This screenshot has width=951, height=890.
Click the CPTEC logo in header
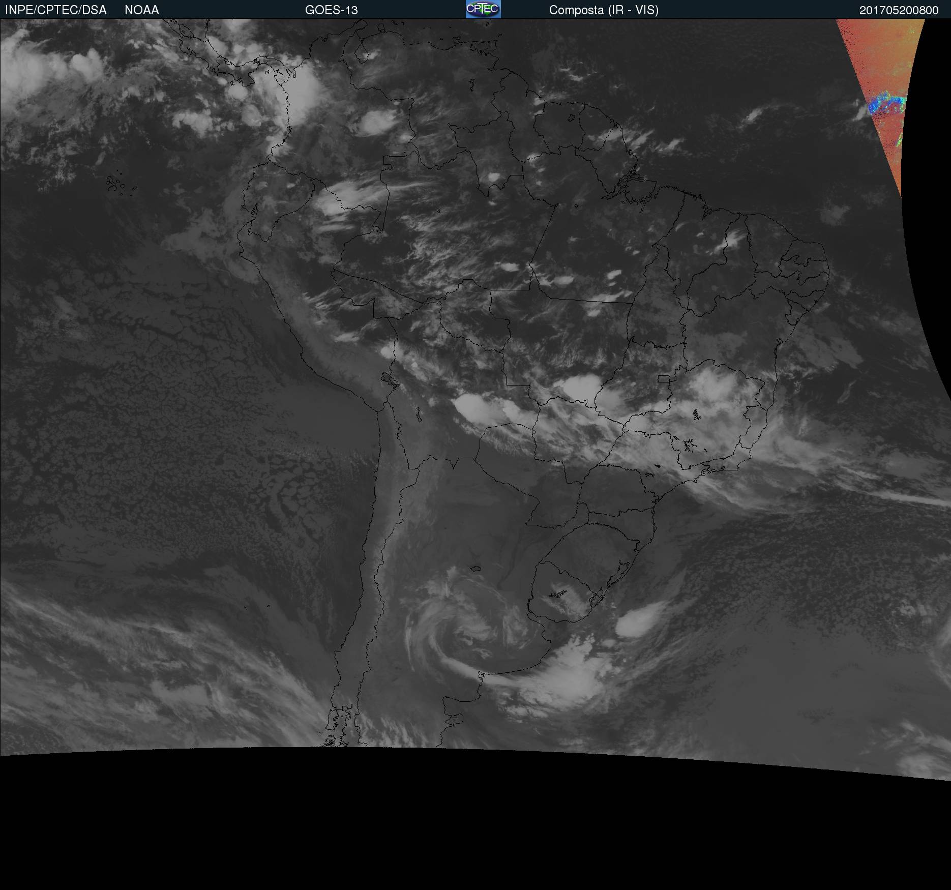click(x=483, y=9)
